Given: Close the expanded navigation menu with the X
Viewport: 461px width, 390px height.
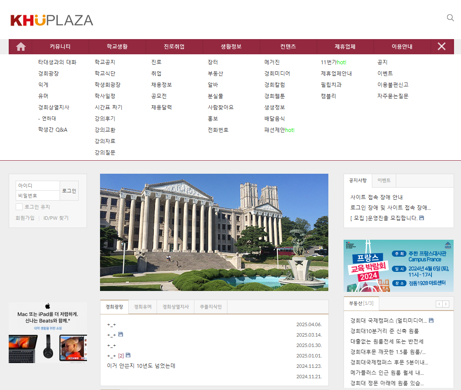Looking at the screenshot, I should [442, 46].
